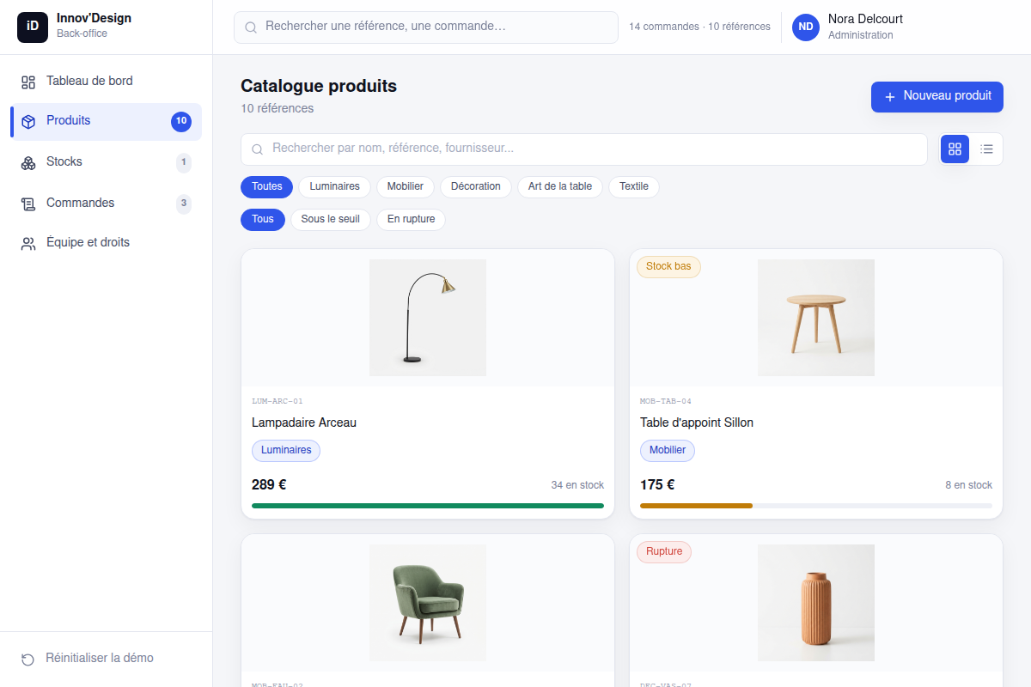Filter by Décoration category
This screenshot has width=1031, height=687.
coord(476,186)
